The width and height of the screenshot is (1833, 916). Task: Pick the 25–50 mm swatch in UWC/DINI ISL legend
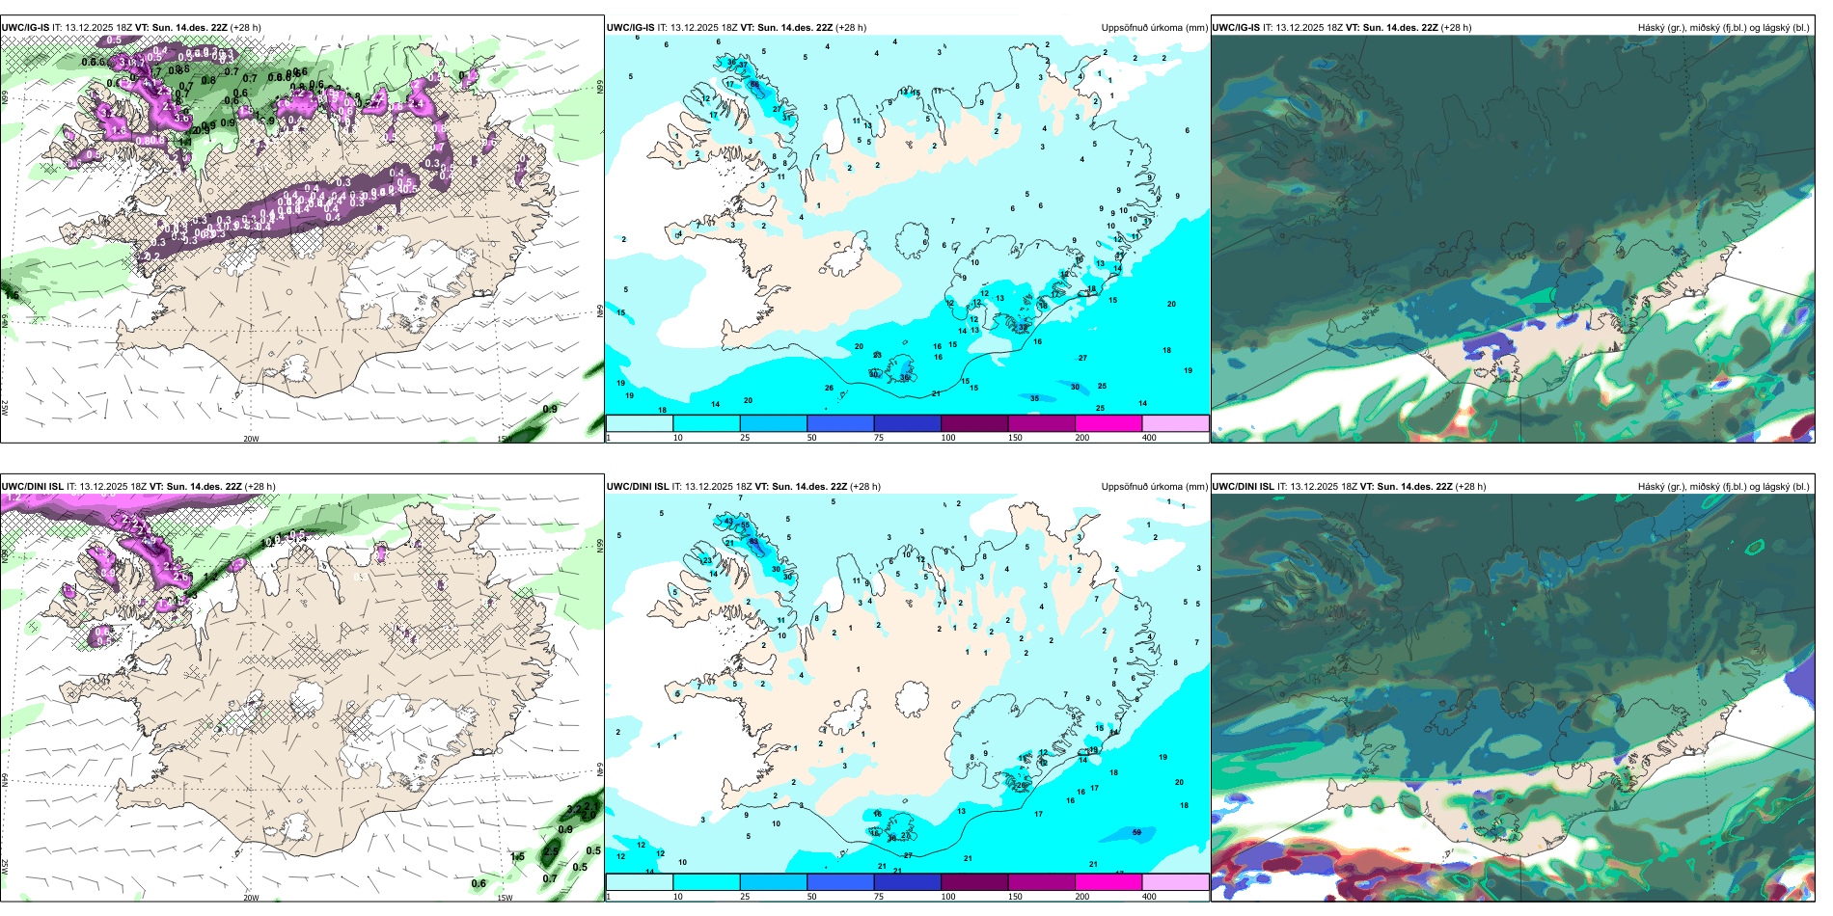[774, 882]
